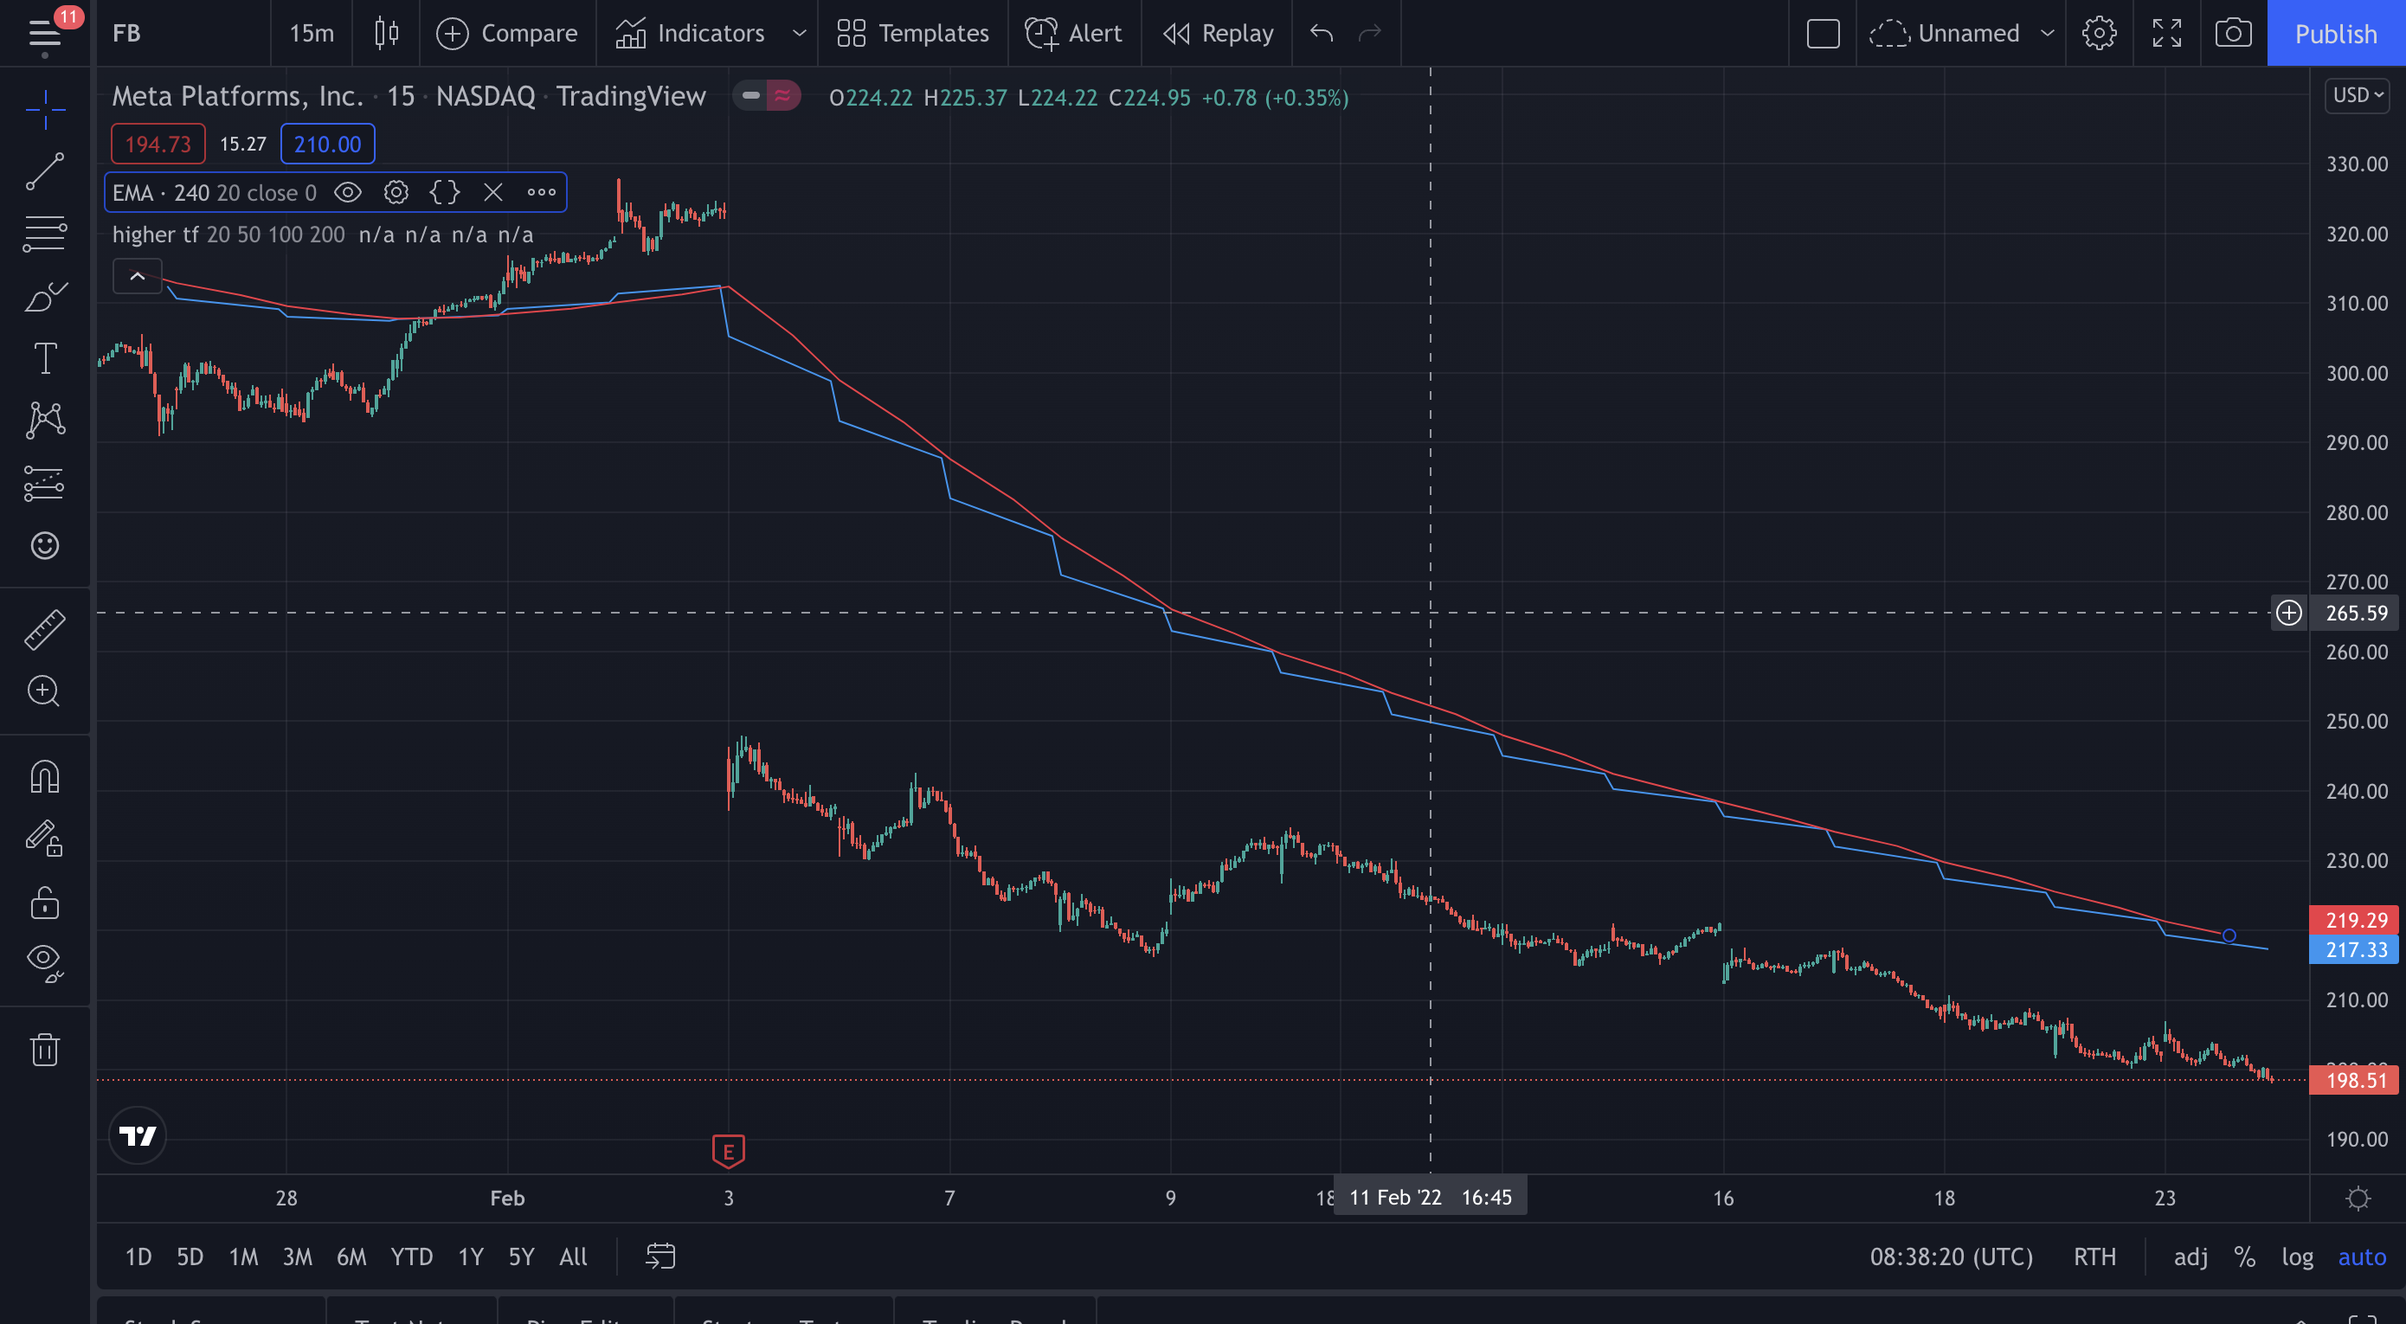Click the earnings E marker
This screenshot has width=2406, height=1324.
[x=729, y=1151]
